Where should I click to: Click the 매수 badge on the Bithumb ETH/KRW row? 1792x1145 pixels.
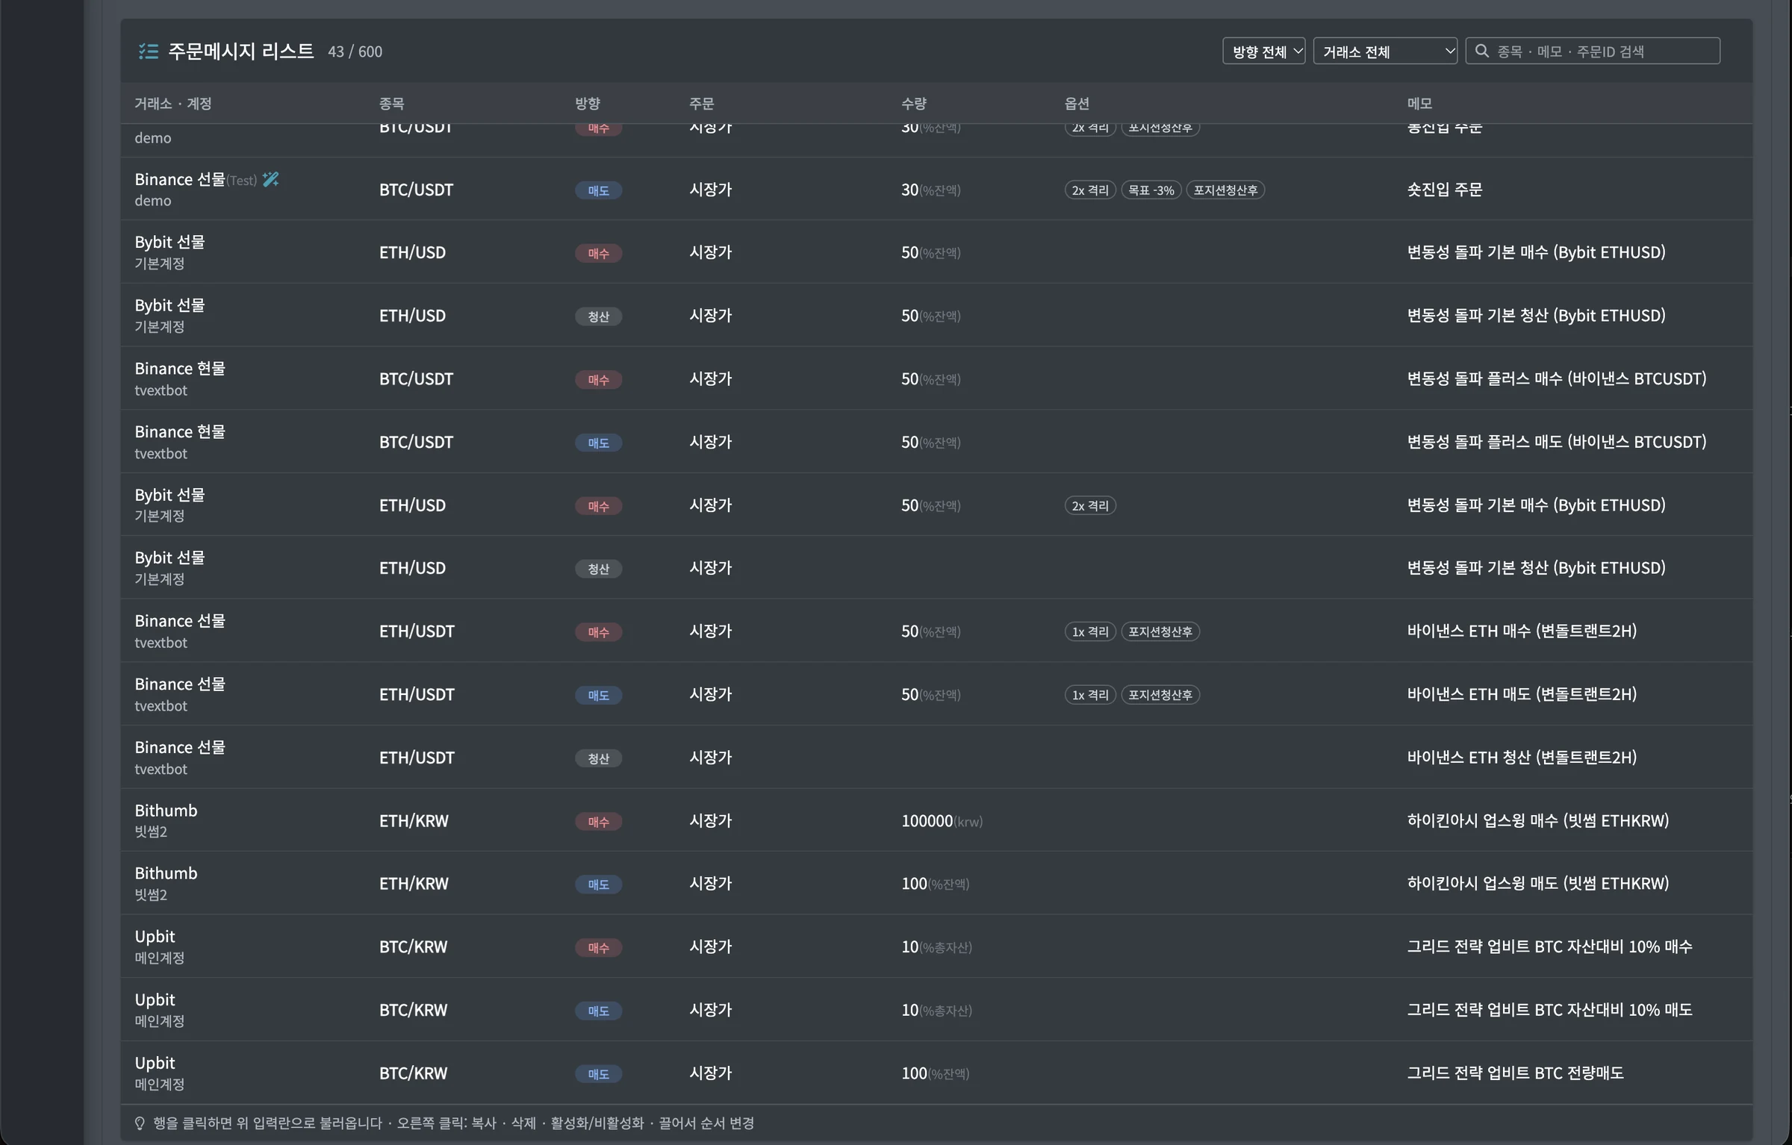(598, 822)
